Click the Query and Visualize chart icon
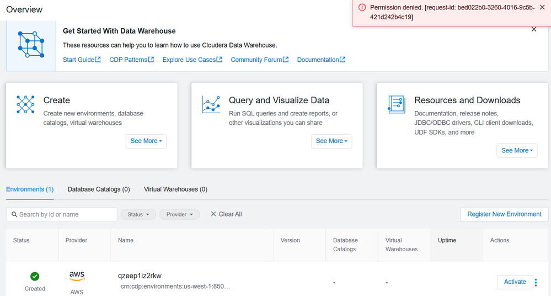This screenshot has width=551, height=296. pyautogui.click(x=211, y=104)
